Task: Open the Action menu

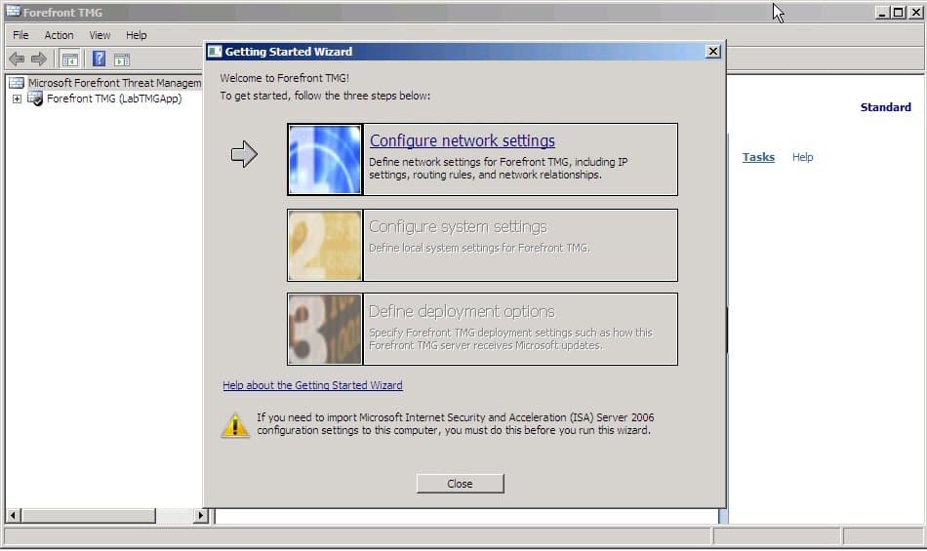Action: 60,35
